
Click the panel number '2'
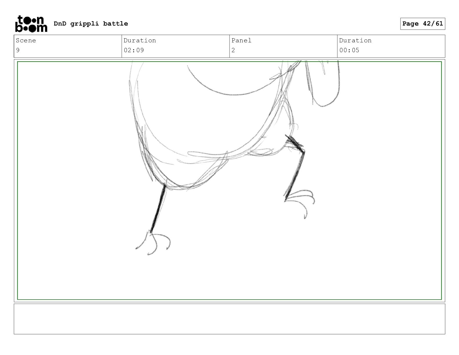coord(233,50)
